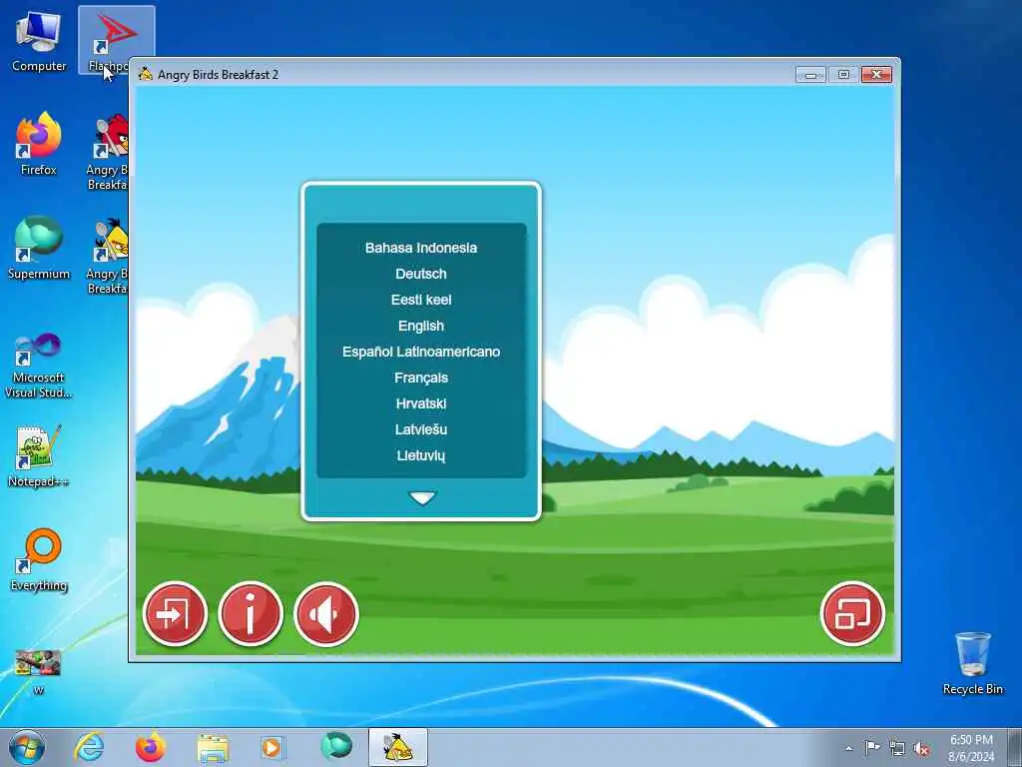Open Recycle Bin on desktop
The image size is (1022, 767).
coord(972,663)
